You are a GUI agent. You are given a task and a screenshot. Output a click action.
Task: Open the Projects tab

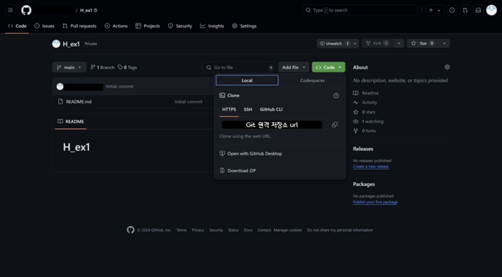click(x=148, y=26)
